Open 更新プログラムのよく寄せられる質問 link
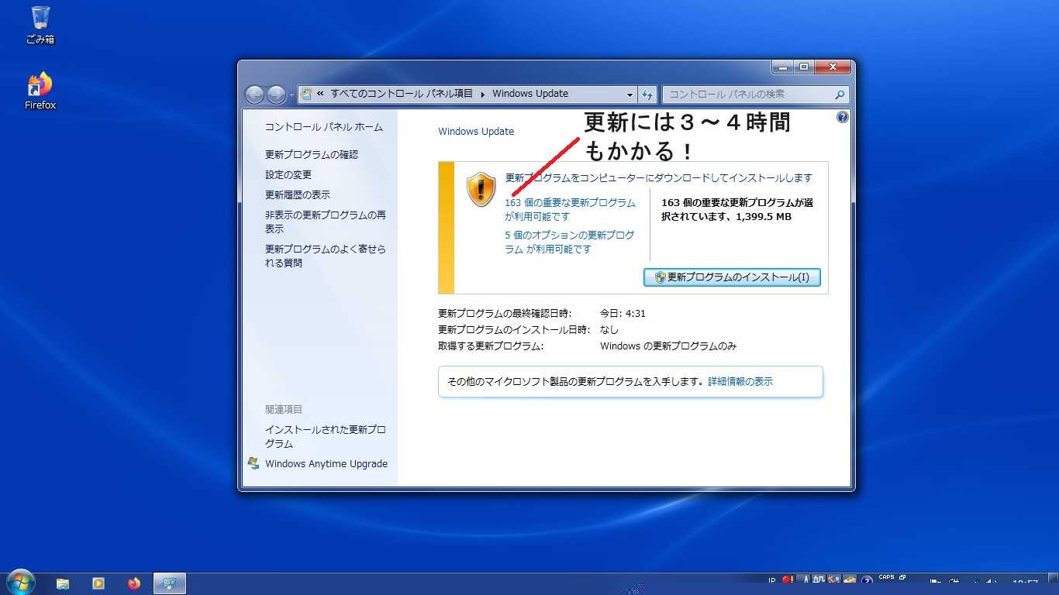 [326, 256]
